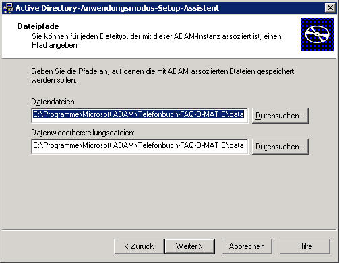This screenshot has height=263, width=339.
Task: Click the Dateipfade heading
Action: pyautogui.click(x=38, y=26)
